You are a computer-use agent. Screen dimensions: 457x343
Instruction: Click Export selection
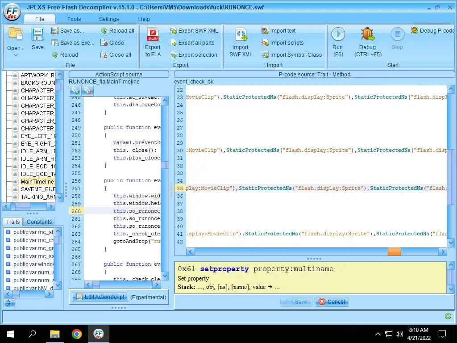click(194, 54)
